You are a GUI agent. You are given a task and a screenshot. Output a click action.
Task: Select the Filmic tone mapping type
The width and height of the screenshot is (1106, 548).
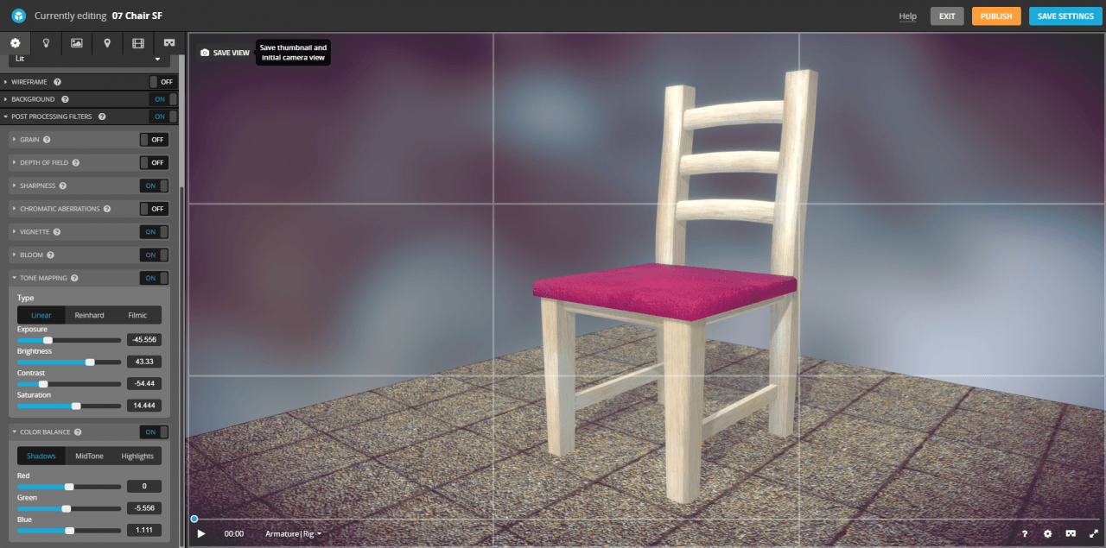[x=137, y=315]
